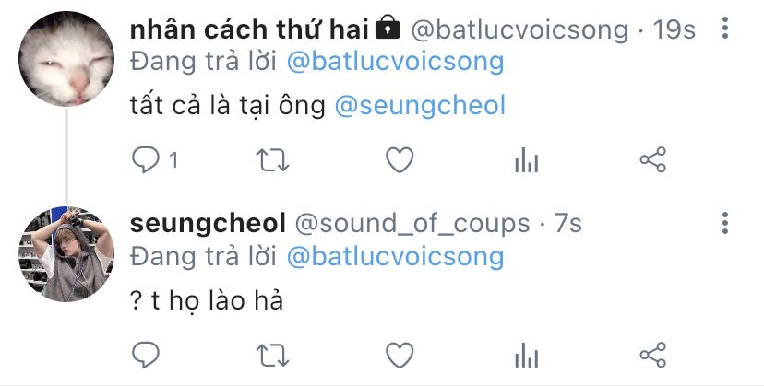Open more options for nhân cách thứ hai tweet
This screenshot has width=764, height=386.
[x=725, y=29]
